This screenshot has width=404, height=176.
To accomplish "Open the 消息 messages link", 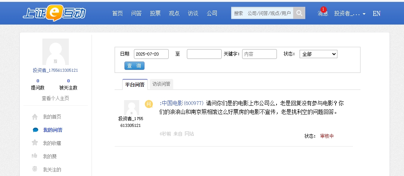I will click(323, 13).
